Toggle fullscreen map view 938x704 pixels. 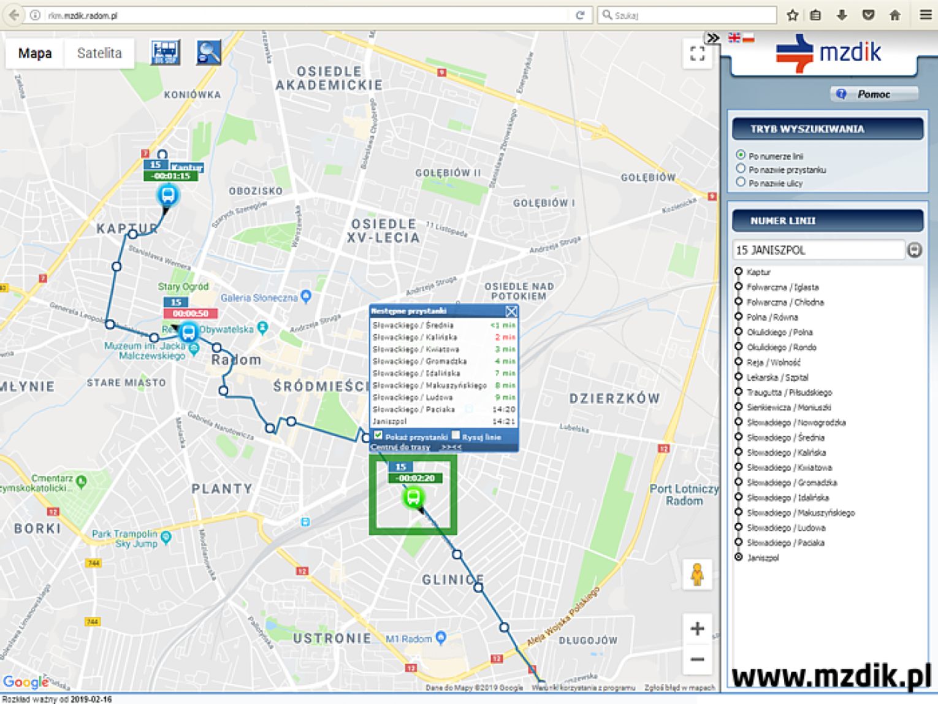pos(697,54)
